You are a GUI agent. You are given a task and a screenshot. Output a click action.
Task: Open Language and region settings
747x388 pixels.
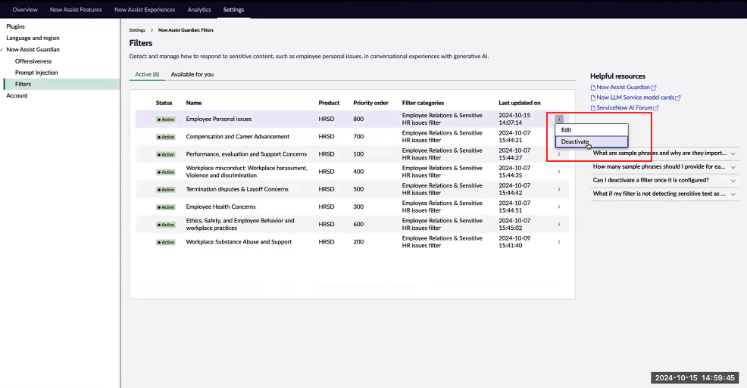pyautogui.click(x=33, y=38)
